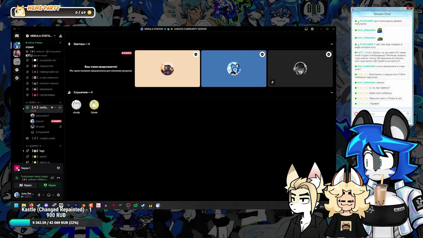Open NEBULA STATION server dropdown menu
This screenshot has height=238, width=423.
41,36
